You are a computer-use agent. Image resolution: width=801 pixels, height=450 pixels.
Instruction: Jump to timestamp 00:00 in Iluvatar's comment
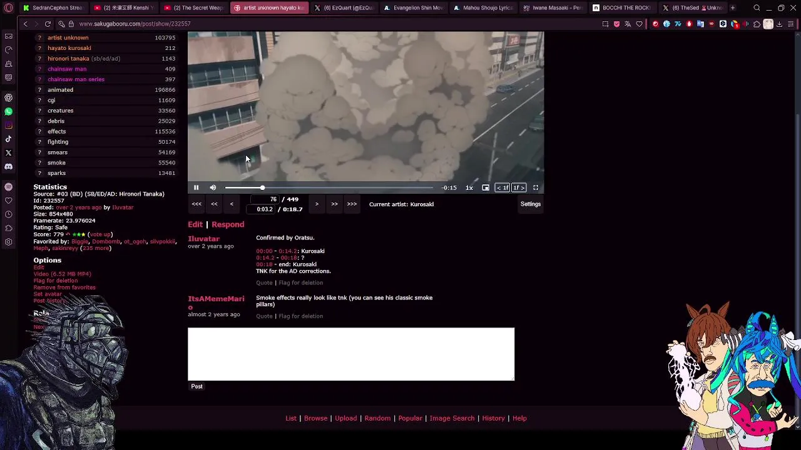point(264,251)
